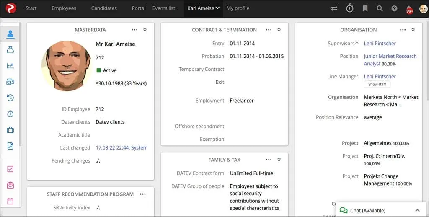Click the bookmark icon in top bar
The image size is (429, 217).
point(365,8)
